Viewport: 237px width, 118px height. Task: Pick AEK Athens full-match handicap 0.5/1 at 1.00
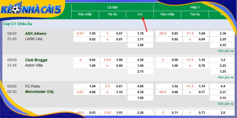[87, 33]
